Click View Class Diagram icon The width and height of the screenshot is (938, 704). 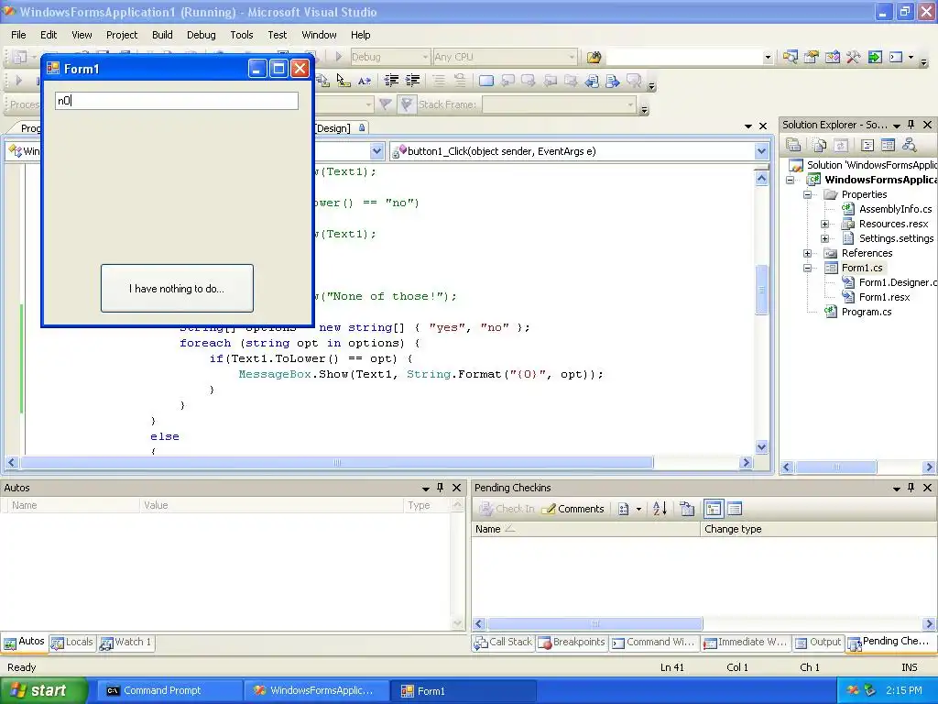(x=909, y=145)
